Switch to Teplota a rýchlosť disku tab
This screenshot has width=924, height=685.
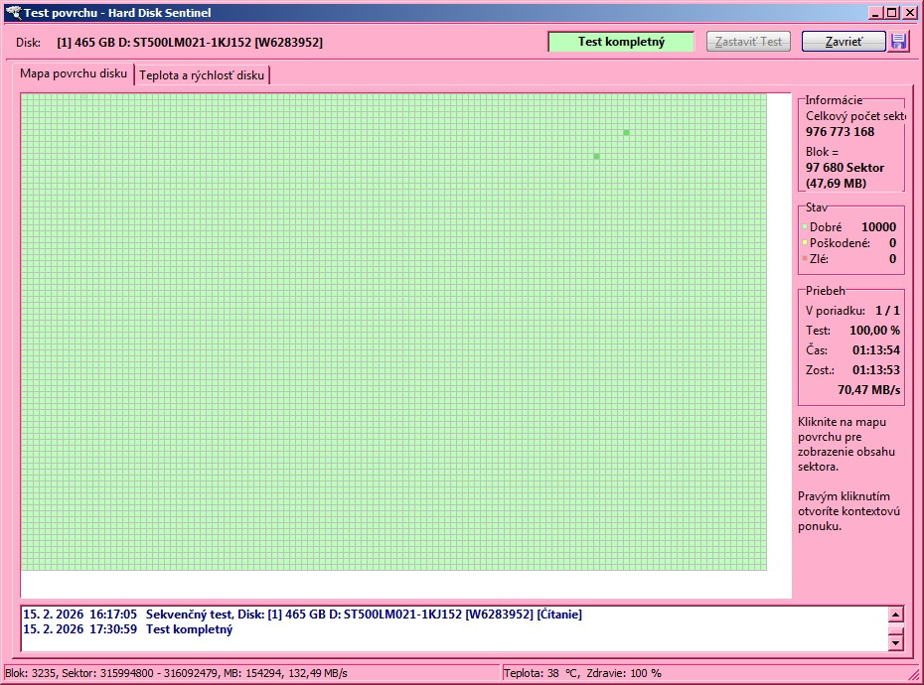[202, 75]
